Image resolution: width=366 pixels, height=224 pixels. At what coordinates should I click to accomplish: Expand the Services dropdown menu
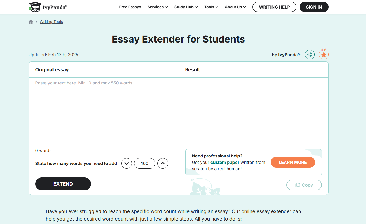(x=157, y=7)
